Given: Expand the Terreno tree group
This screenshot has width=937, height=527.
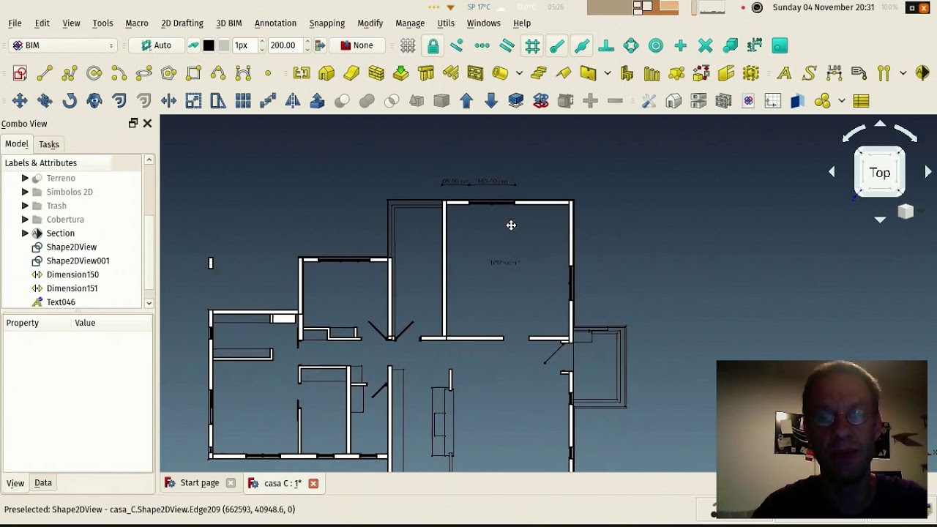Looking at the screenshot, I should click(x=25, y=178).
